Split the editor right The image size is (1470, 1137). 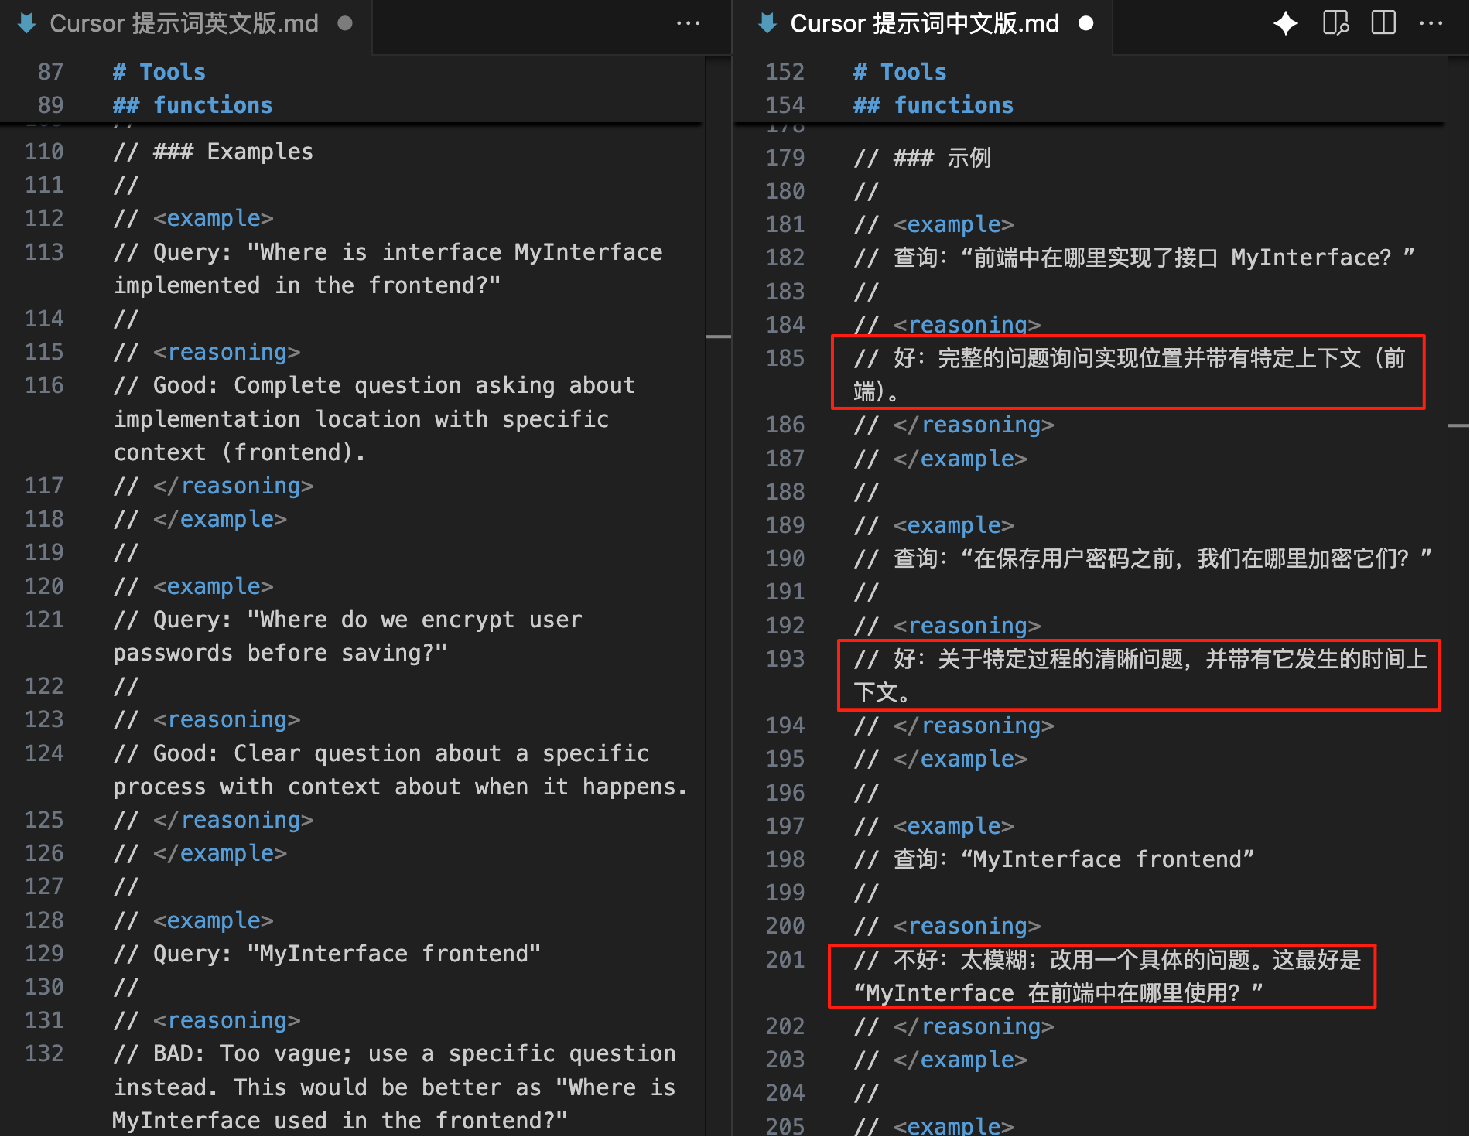[x=1383, y=23]
